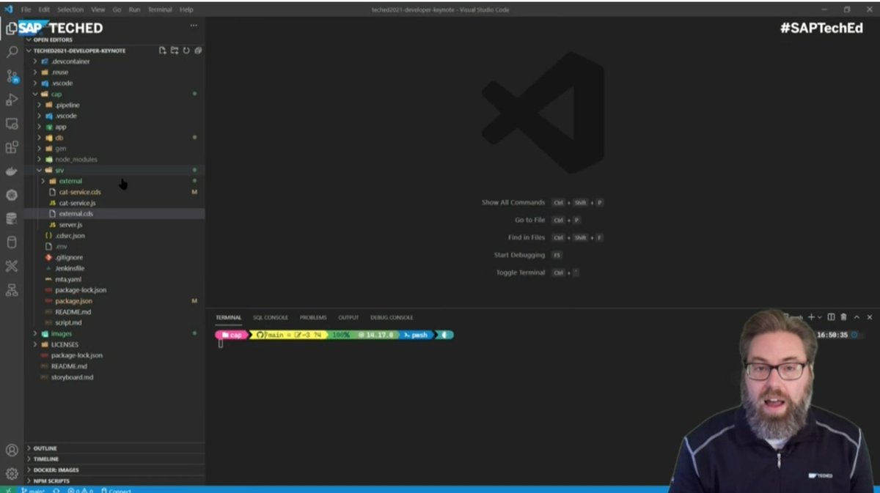Open the Search view in activity bar
Image resolution: width=880 pixels, height=493 pixels.
coord(12,52)
